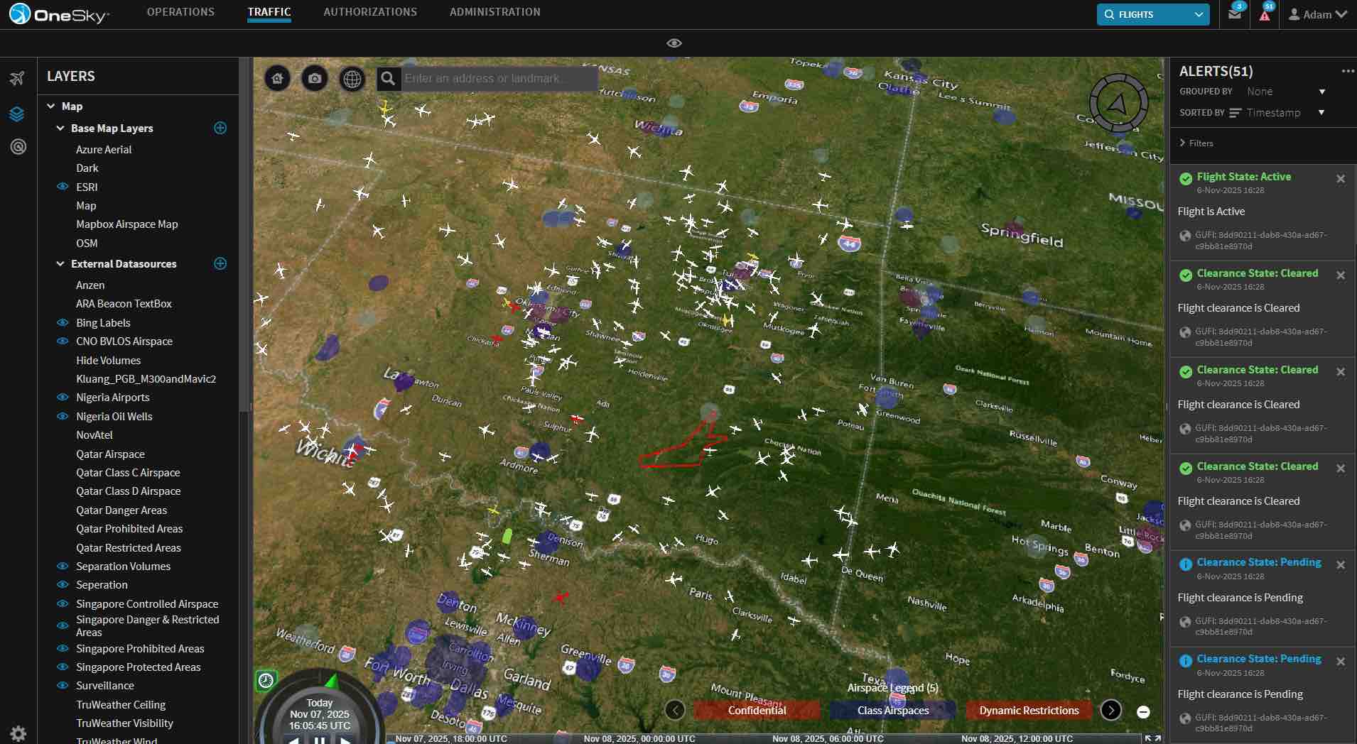The height and width of the screenshot is (744, 1357).
Task: Click the search magnifier beside the address field
Action: 388,78
